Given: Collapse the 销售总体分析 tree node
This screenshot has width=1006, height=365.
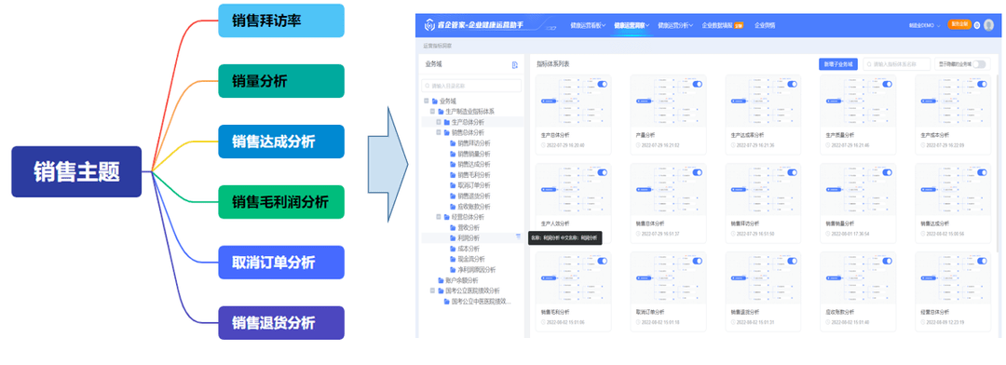Looking at the screenshot, I should [x=439, y=133].
